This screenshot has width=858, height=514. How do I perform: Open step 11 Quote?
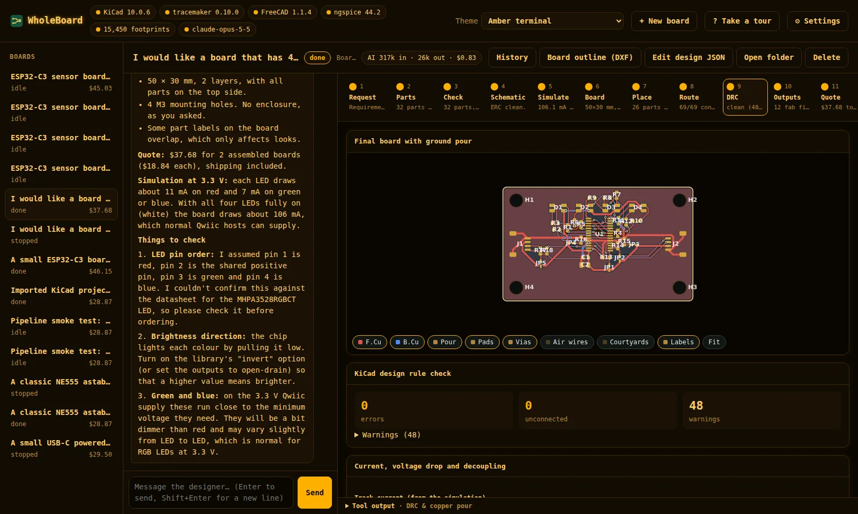839,97
